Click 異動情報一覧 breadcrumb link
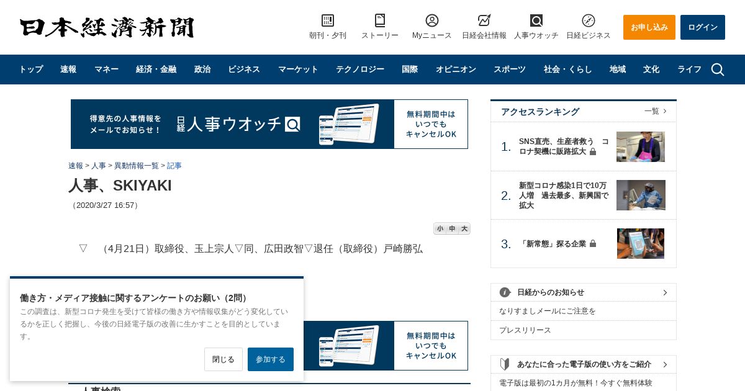 tap(137, 166)
